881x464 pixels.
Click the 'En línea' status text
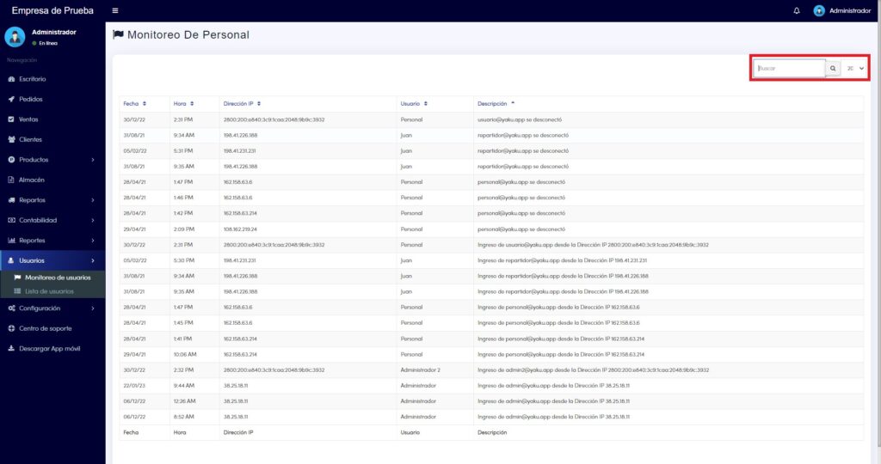48,43
